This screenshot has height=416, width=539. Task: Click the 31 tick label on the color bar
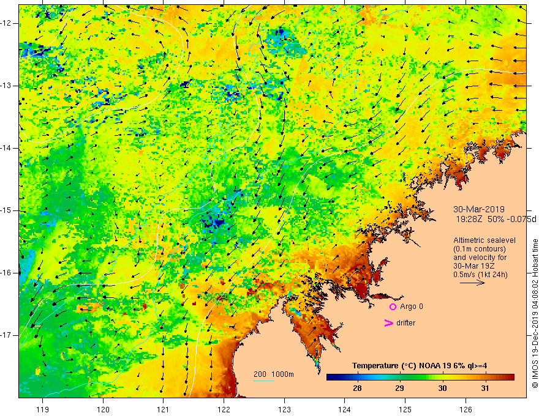[485, 388]
